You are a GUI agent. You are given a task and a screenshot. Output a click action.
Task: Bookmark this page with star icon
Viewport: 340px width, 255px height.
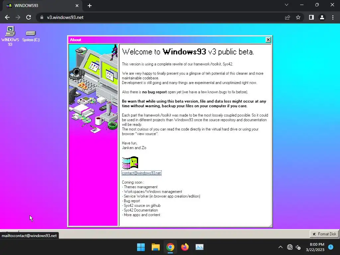coord(298,17)
